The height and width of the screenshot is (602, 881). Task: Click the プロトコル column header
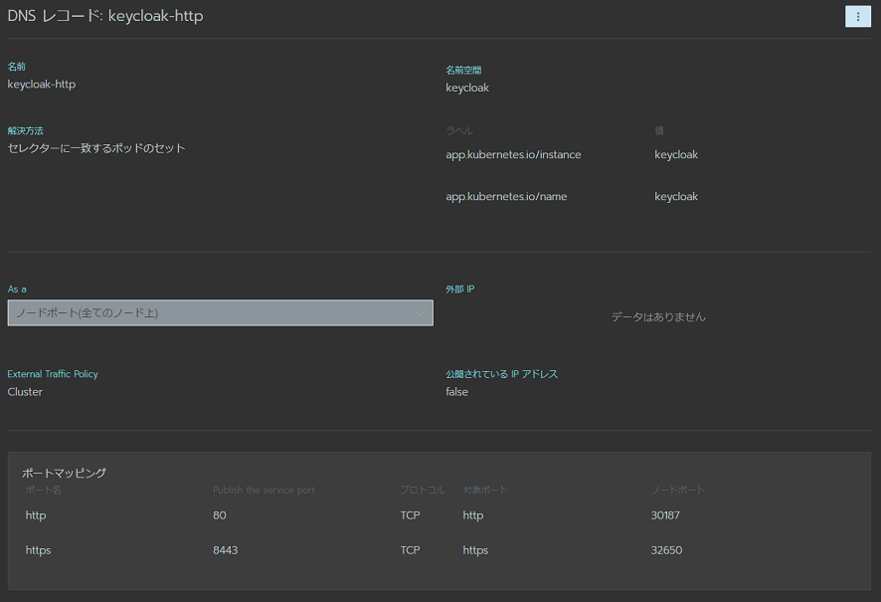[423, 491]
